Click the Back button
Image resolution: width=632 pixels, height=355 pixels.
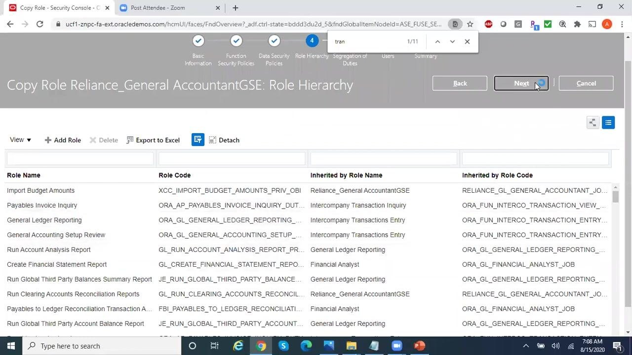point(460,83)
